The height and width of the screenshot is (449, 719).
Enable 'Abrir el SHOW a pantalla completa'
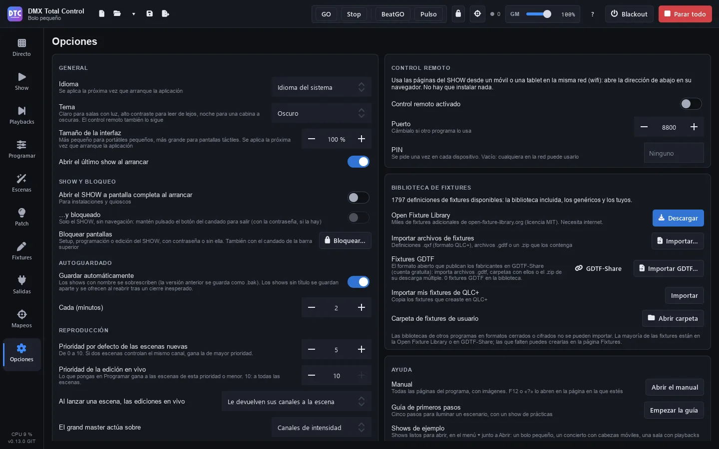[359, 198]
